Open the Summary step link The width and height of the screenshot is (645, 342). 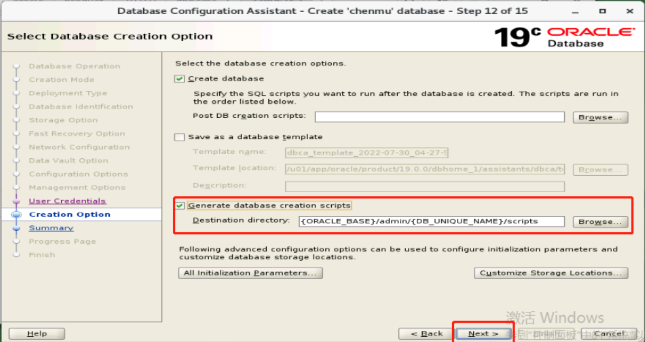click(51, 228)
